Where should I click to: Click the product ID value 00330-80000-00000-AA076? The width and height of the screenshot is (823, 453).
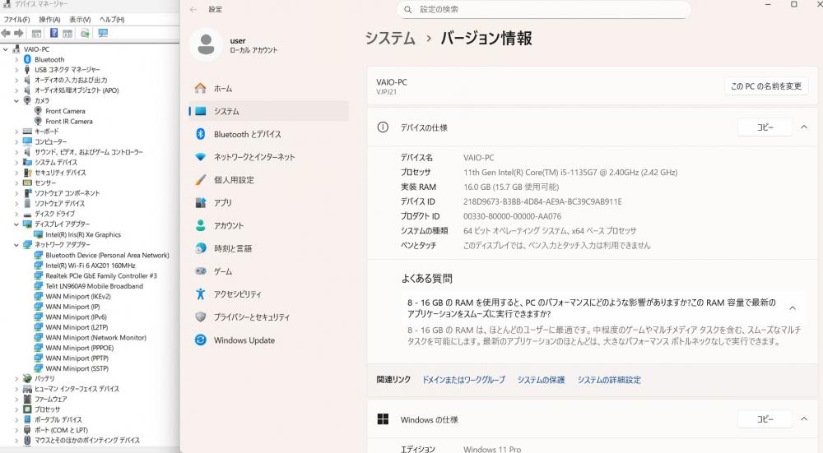pyautogui.click(x=512, y=216)
